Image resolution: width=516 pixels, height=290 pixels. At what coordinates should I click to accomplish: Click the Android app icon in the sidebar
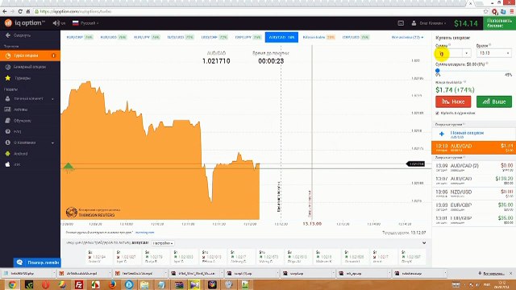[8, 154]
